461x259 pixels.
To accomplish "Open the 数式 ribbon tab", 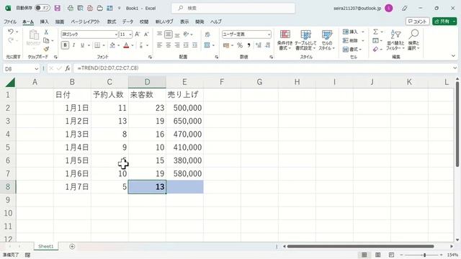I will (112, 22).
